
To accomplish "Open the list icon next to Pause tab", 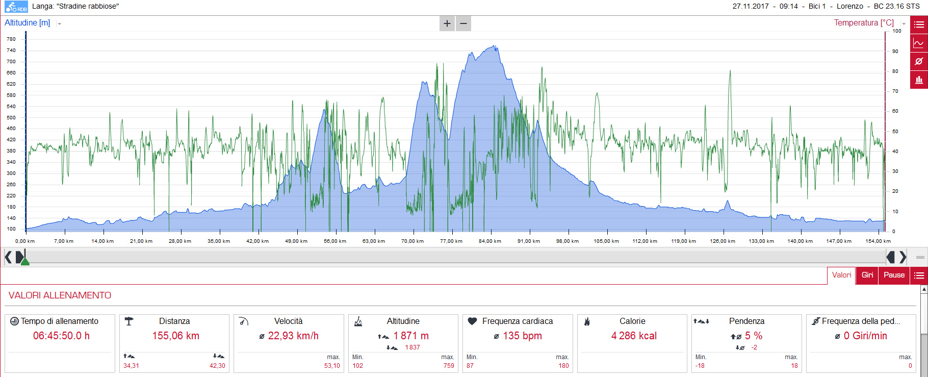I will [919, 275].
